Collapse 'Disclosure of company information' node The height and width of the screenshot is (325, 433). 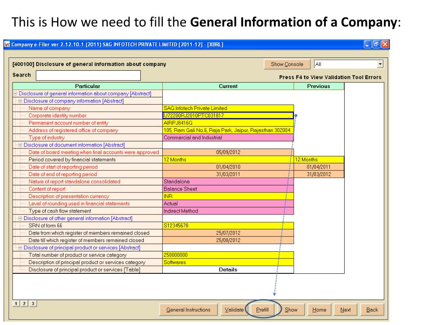pos(20,101)
